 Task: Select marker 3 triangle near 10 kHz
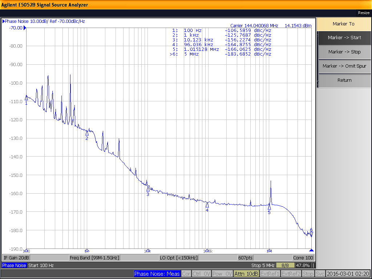148,189
